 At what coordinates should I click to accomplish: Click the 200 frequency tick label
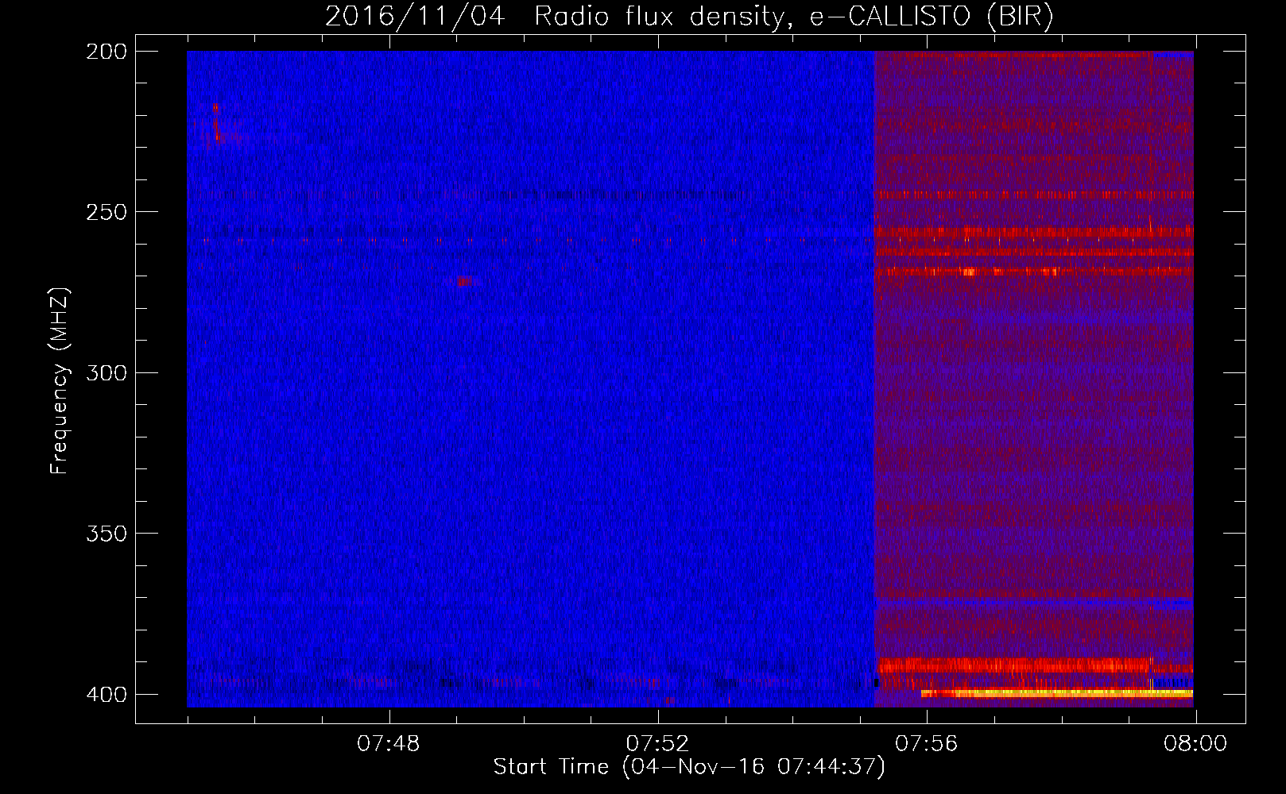coord(107,52)
